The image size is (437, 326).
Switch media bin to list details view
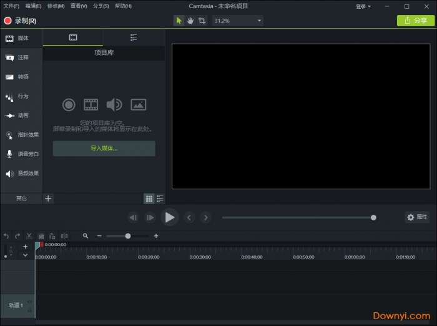(160, 199)
